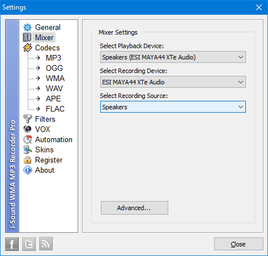Go to the Filters settings page
Viewport: 268px width, 256px height.
(x=45, y=119)
